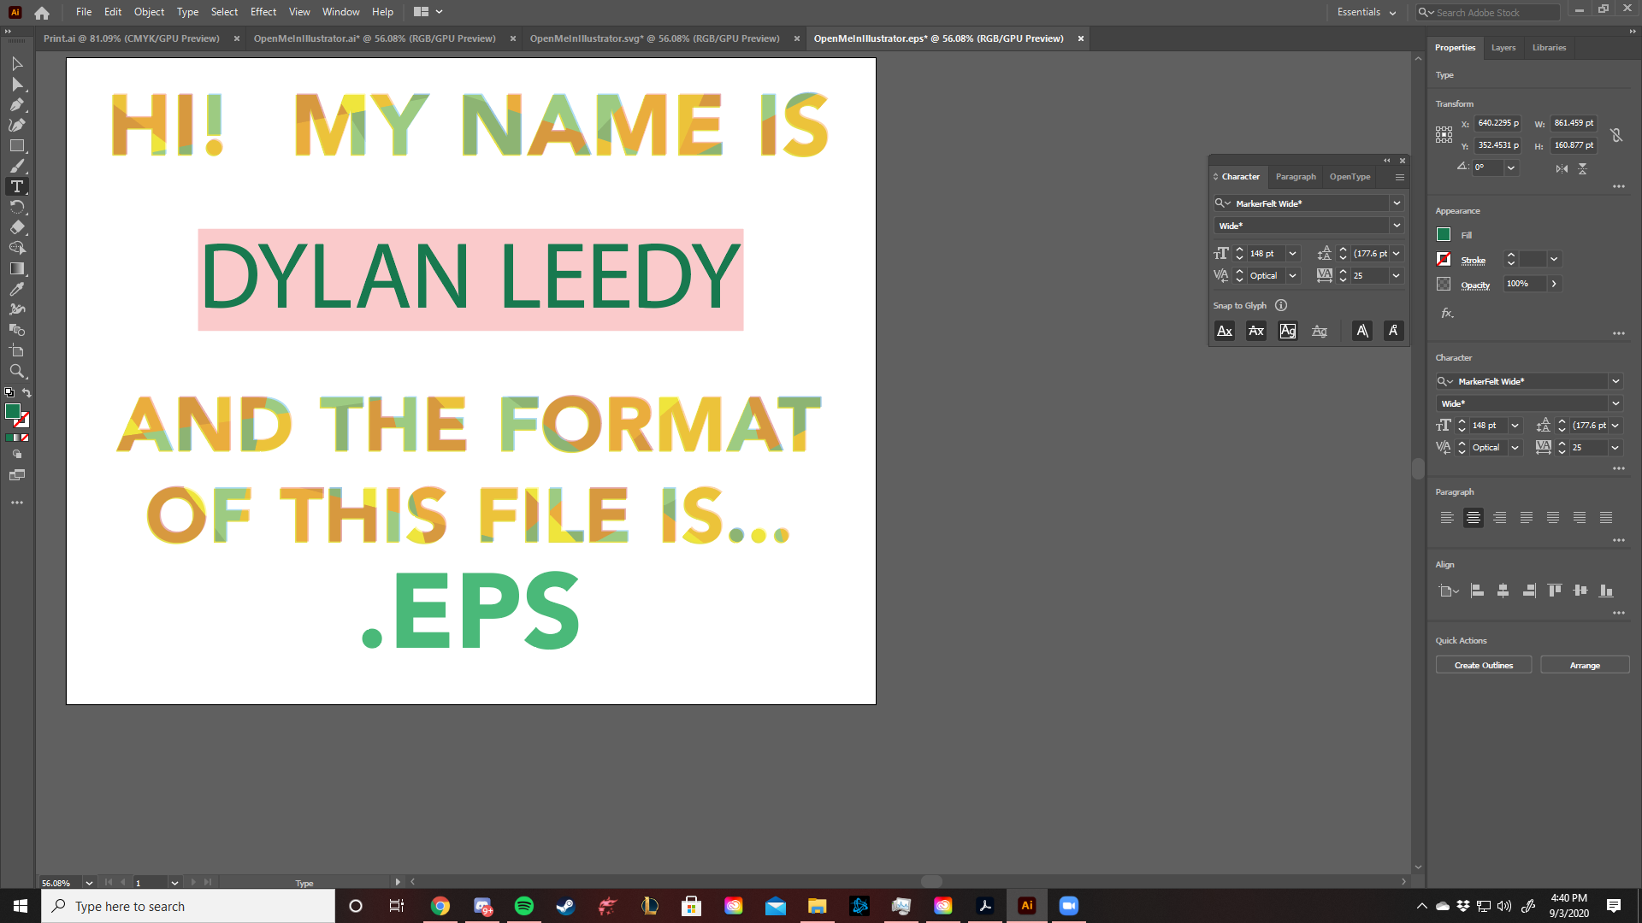This screenshot has height=923, width=1642.
Task: Switch to the Layers panel tab
Action: pyautogui.click(x=1503, y=48)
